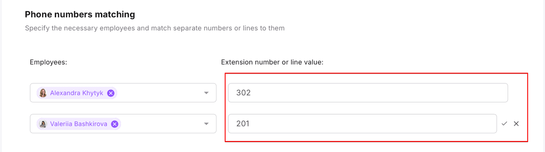Confirm the 201 extension with the checkmark
Image resolution: width=545 pixels, height=152 pixels.
click(504, 124)
